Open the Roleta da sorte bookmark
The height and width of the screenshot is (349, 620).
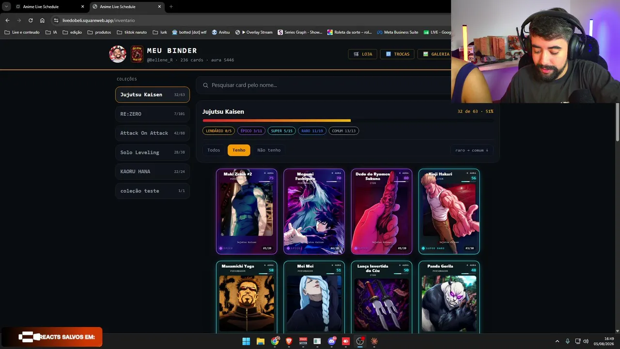[x=350, y=32]
